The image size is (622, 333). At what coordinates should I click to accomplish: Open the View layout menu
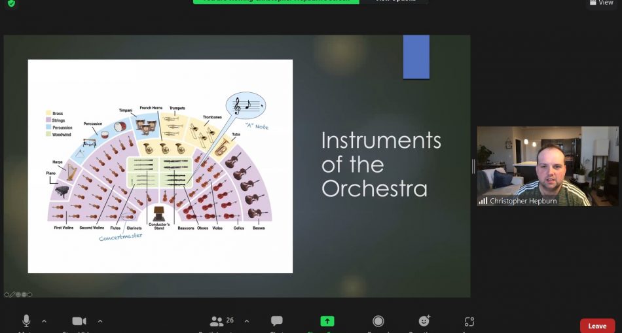pos(602,3)
